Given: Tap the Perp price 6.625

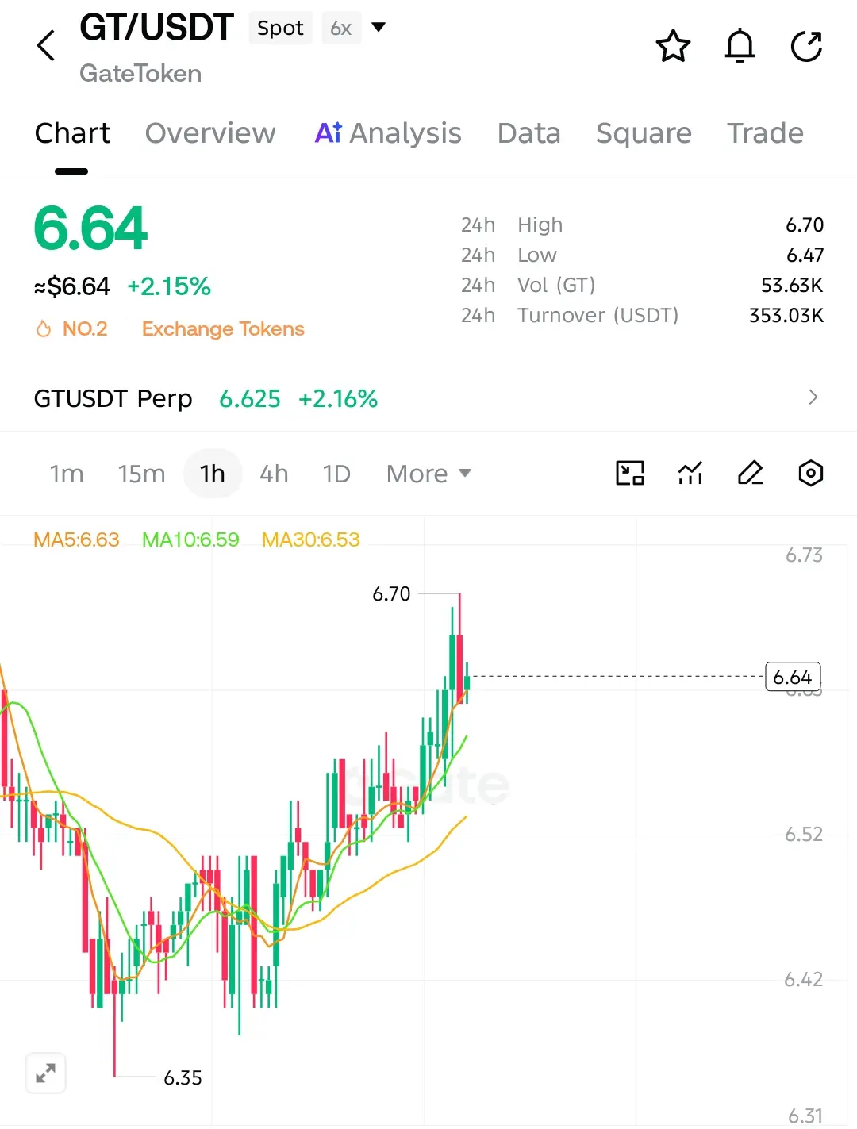Looking at the screenshot, I should (x=250, y=398).
